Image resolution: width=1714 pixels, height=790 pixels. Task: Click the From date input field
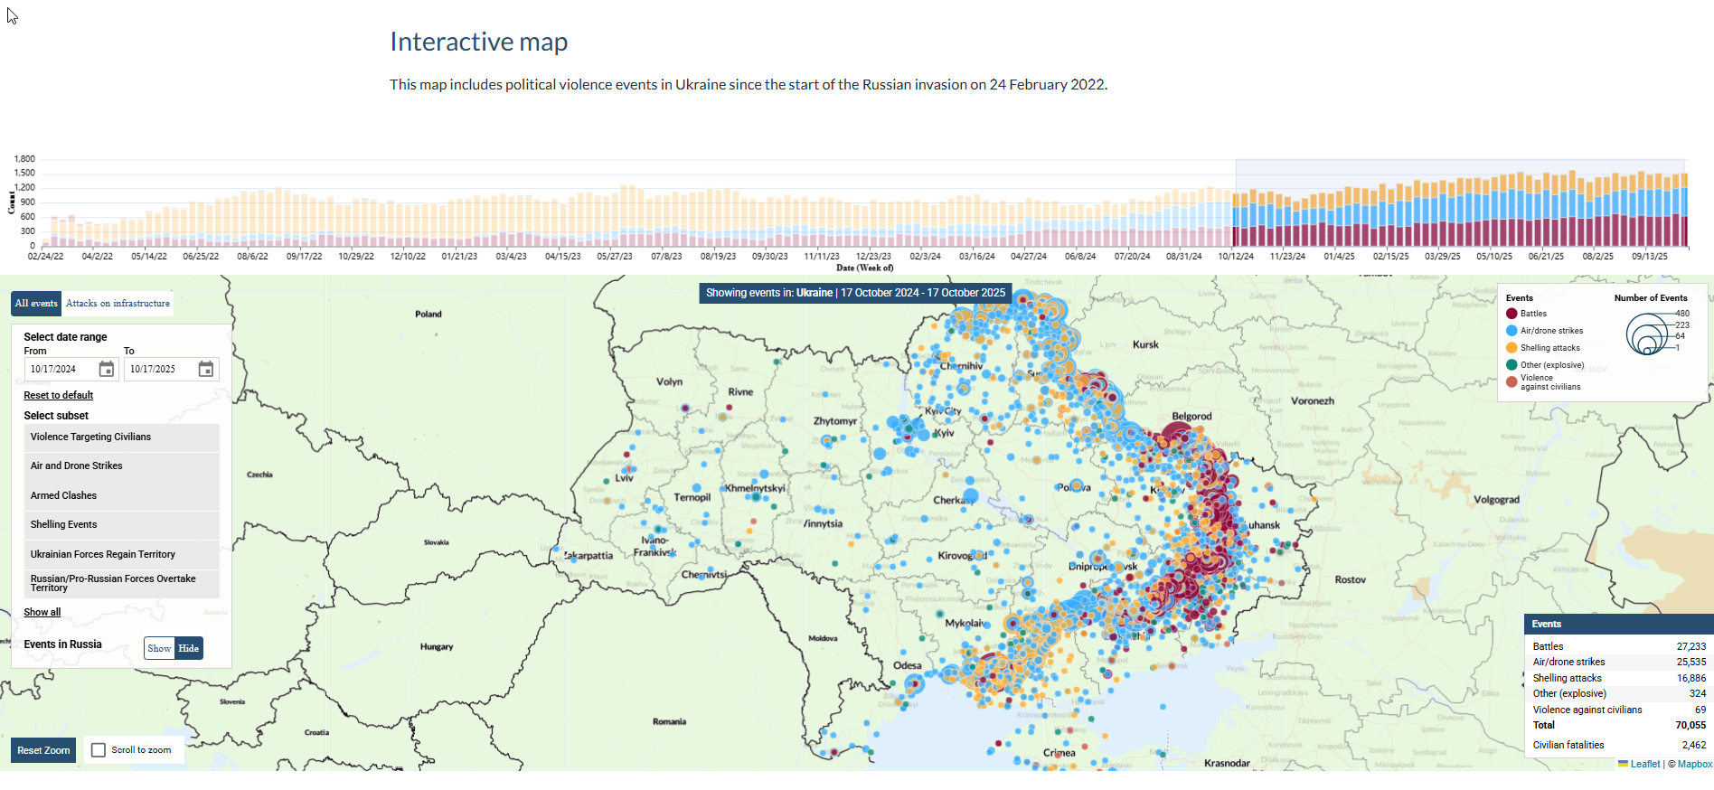pos(60,369)
